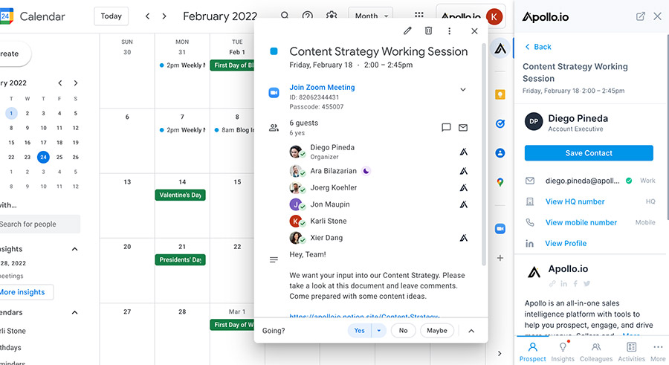This screenshot has width=669, height=365.
Task: Expand the Zoom meeting details chevron
Action: pos(463,90)
